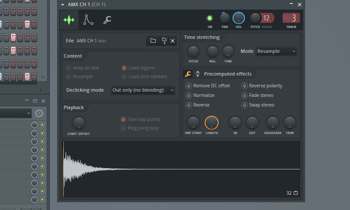Toggle Load regions option
Screen dimensions: 350x210
pos(124,68)
